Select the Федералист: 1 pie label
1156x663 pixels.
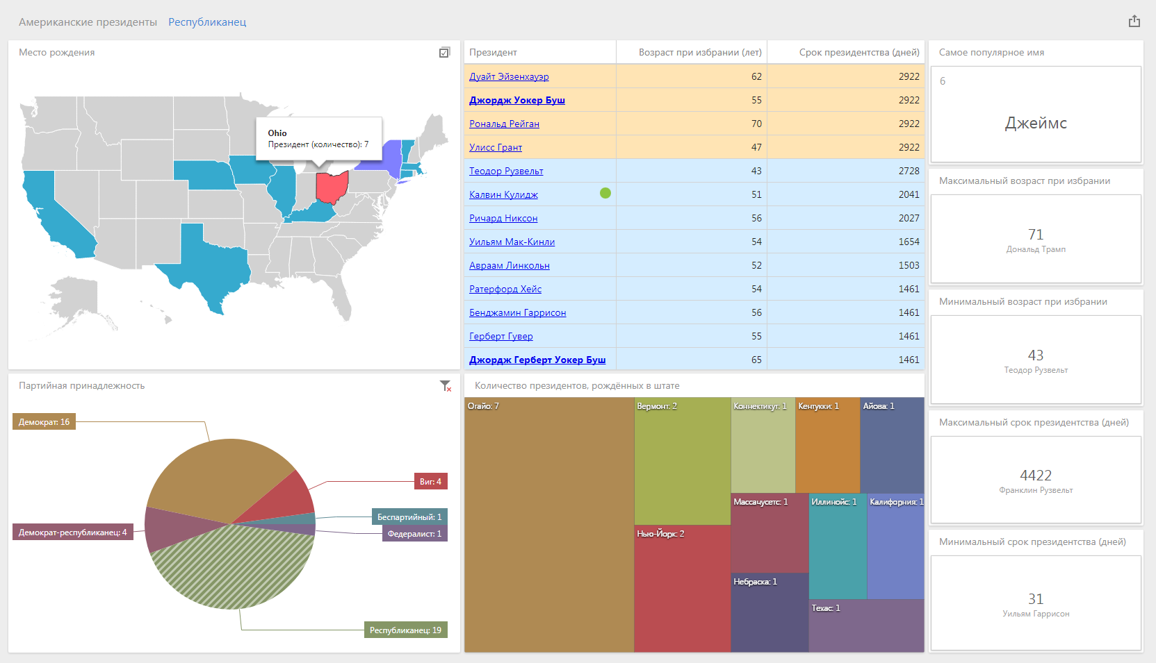(415, 534)
